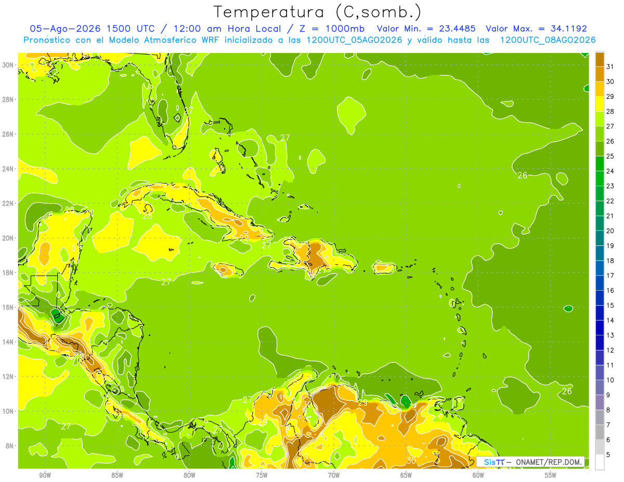
Task: Click the "Valor Min. = 23.4485" value
Action: click(426, 29)
